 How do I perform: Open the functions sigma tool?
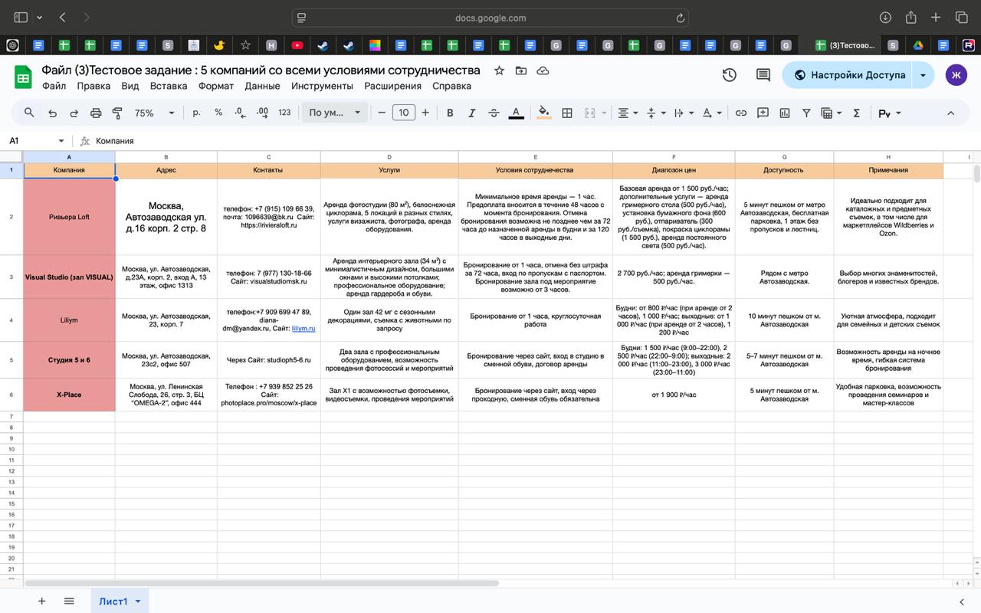point(857,113)
